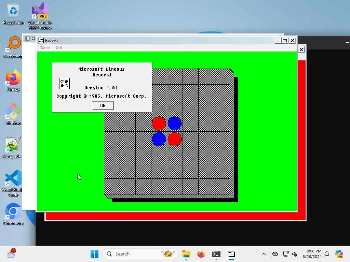The image size is (350, 262).
Task: Maximize the Reversi window
Action: pos(285,41)
